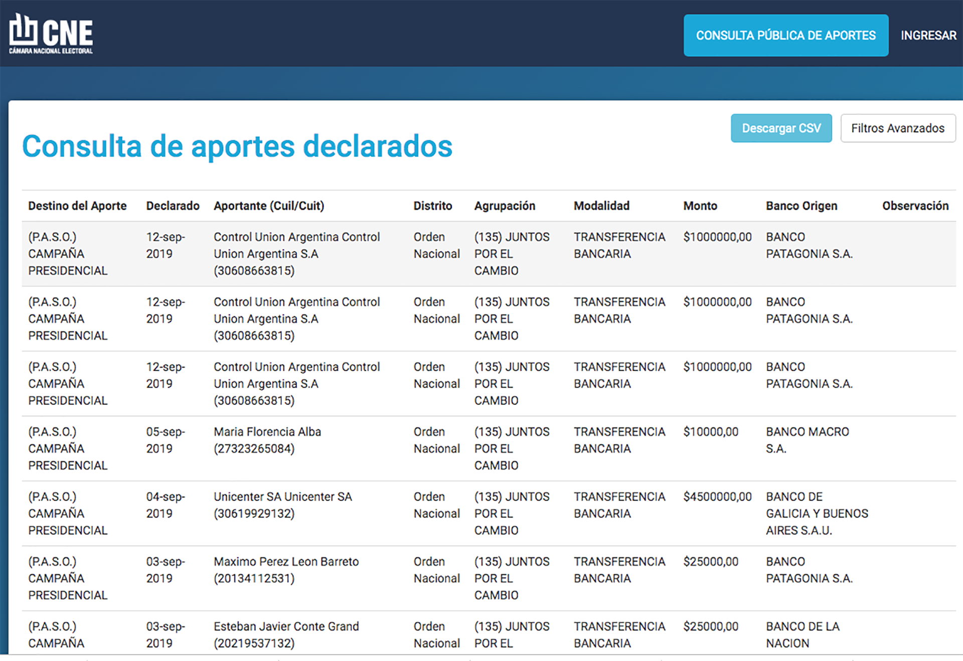Viewport: 963px width, 661px height.
Task: Click $25000,00 in the Maximo Perez row
Action: click(x=711, y=562)
